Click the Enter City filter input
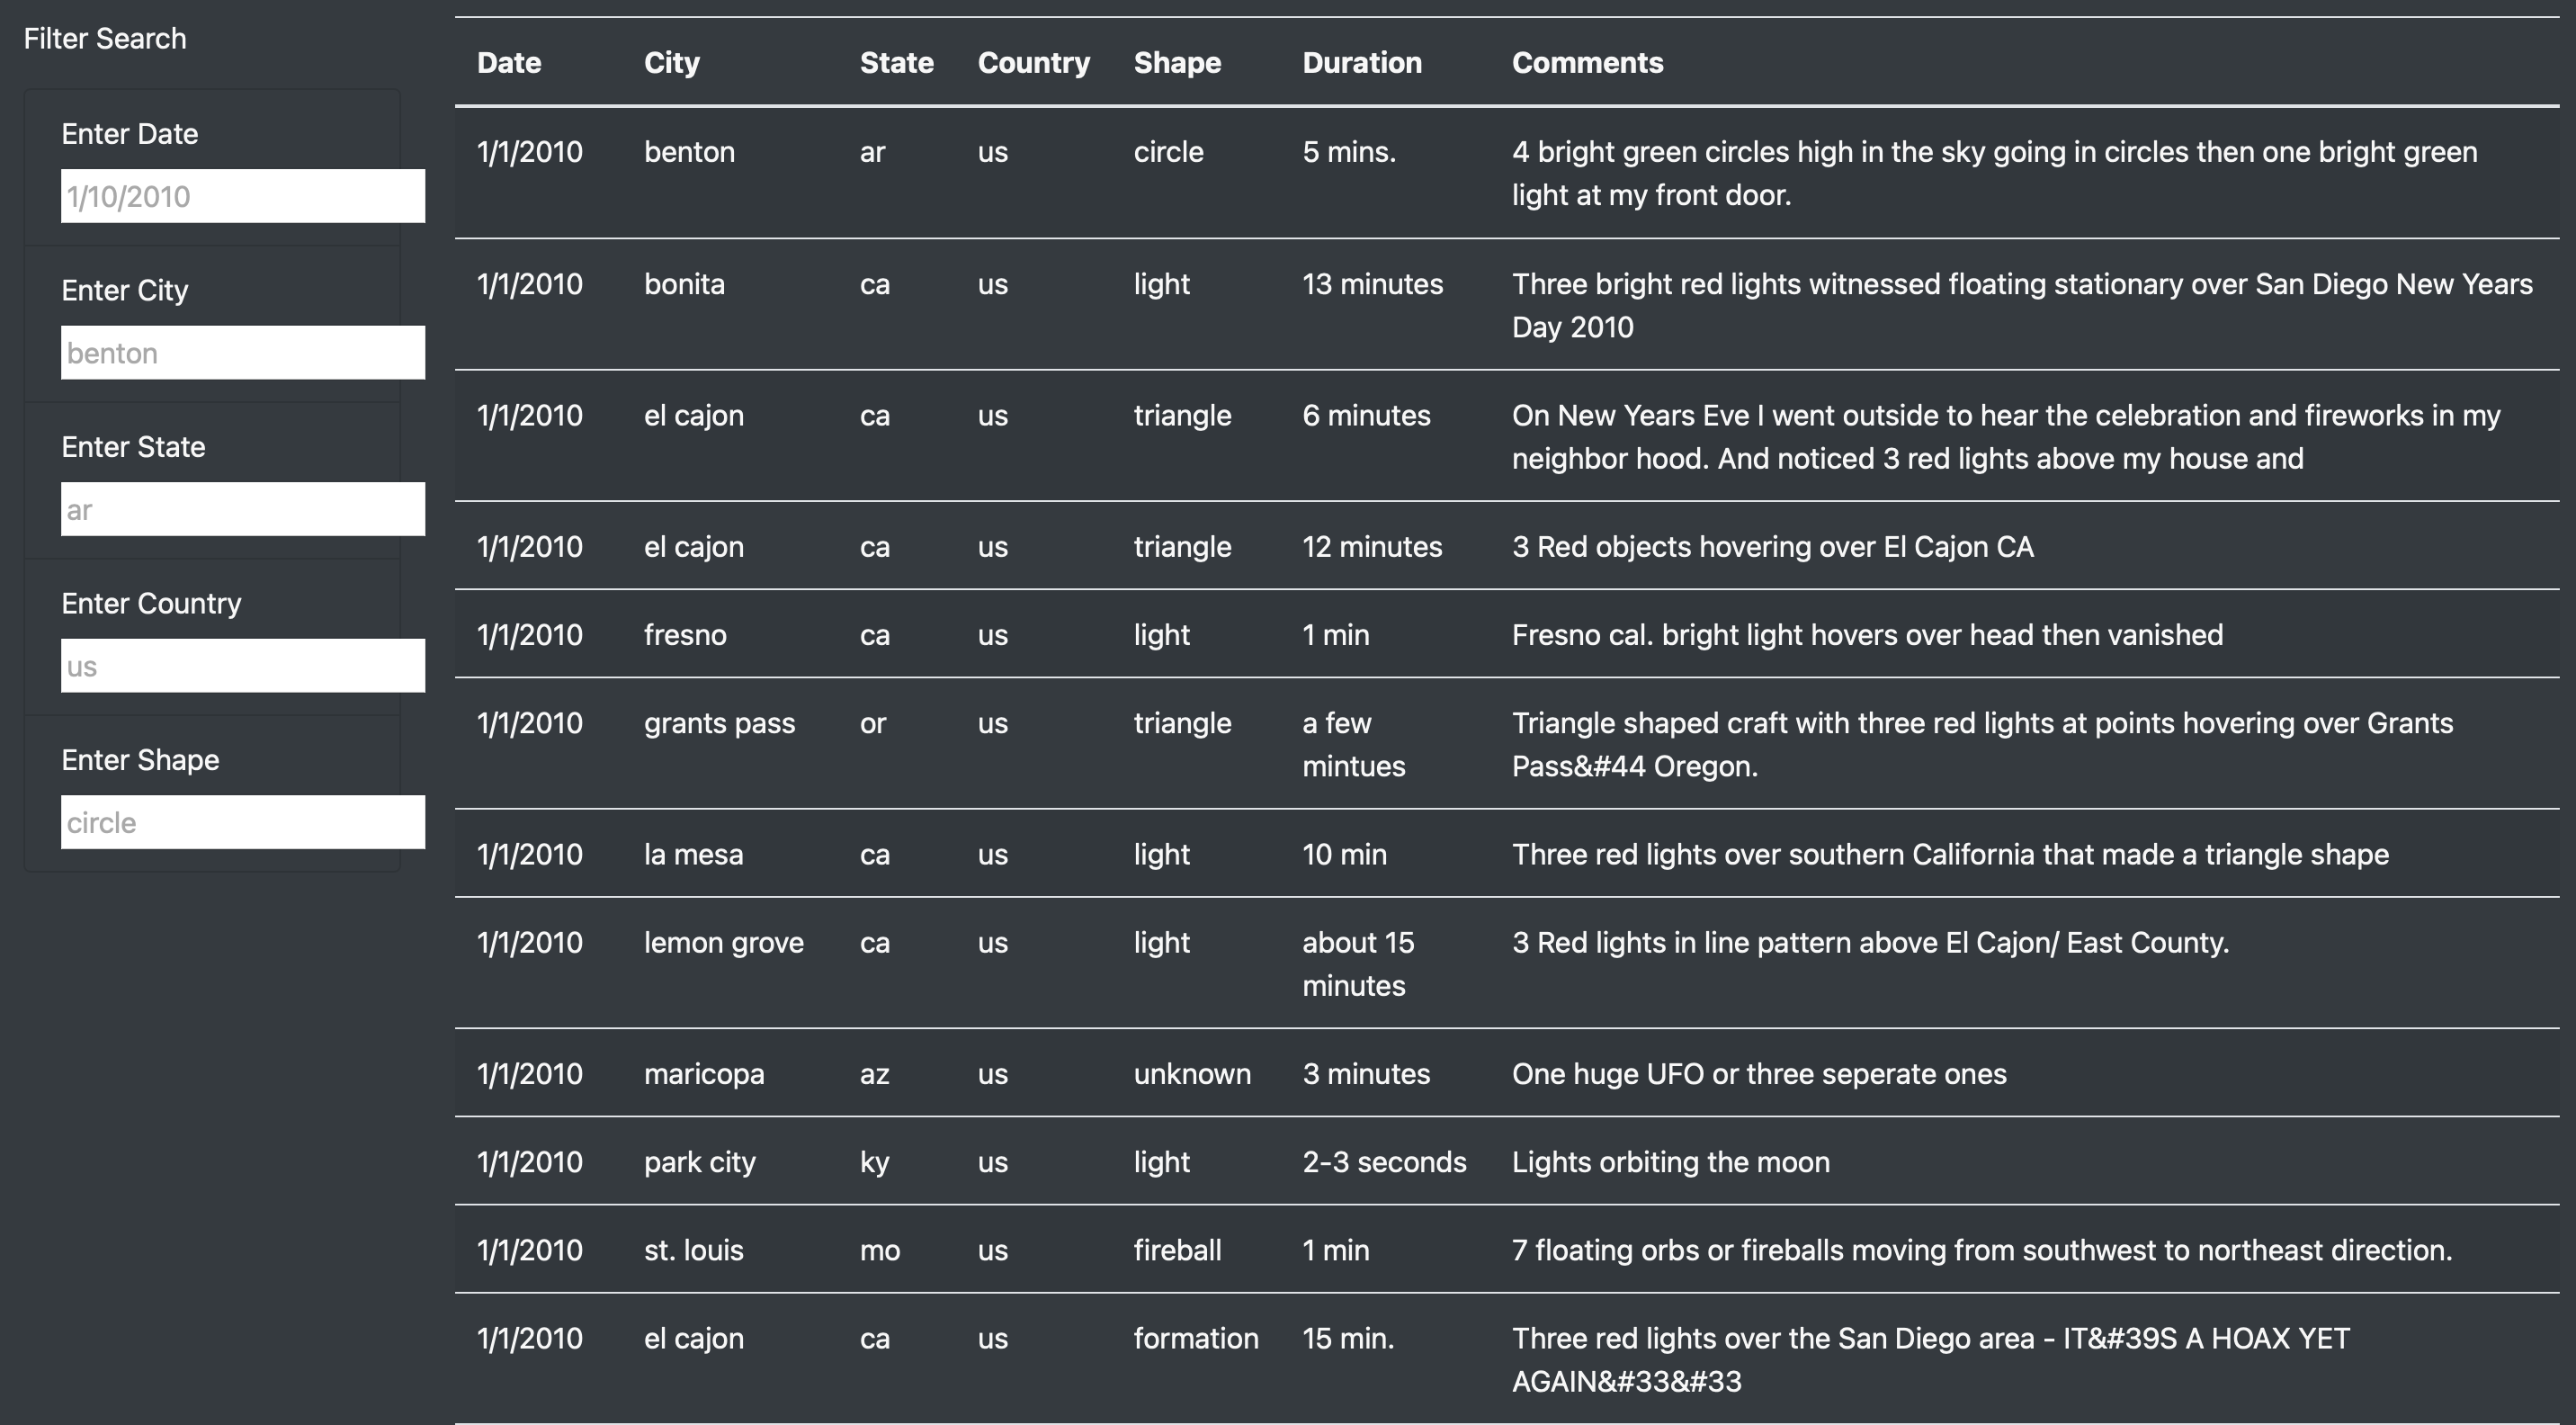The height and width of the screenshot is (1425, 2576). (x=243, y=352)
